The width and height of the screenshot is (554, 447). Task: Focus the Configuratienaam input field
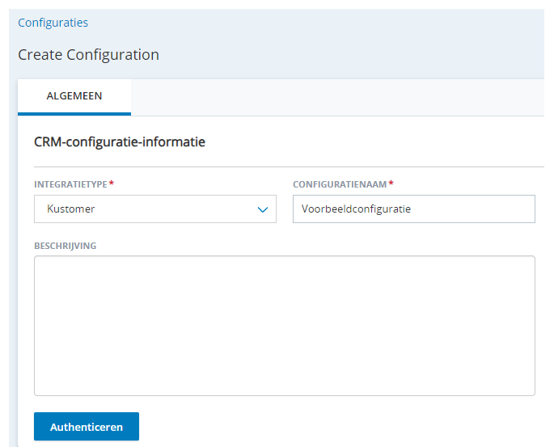[x=414, y=209]
